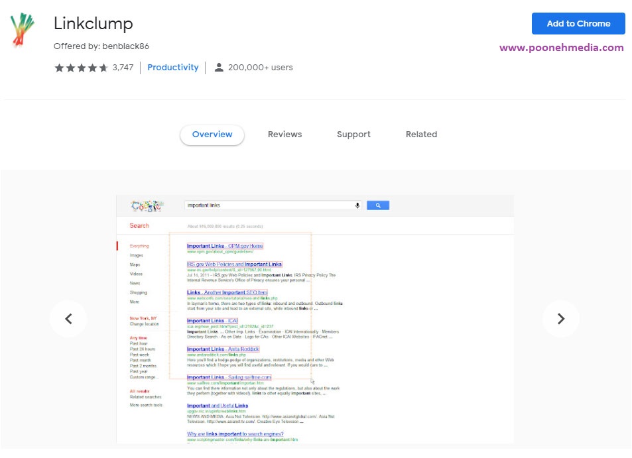Click the 200,000+ users text

coord(261,67)
